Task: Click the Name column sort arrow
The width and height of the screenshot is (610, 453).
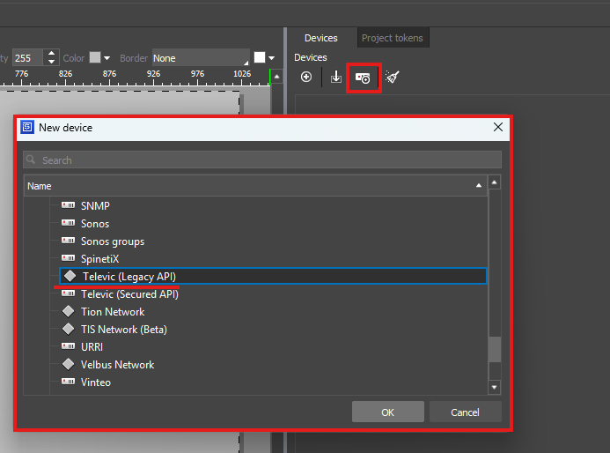Action: click(478, 186)
